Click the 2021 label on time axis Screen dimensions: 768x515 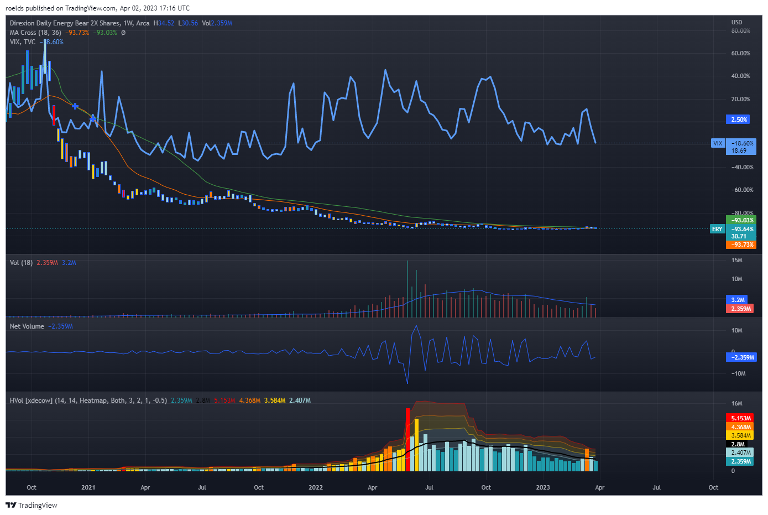point(88,487)
